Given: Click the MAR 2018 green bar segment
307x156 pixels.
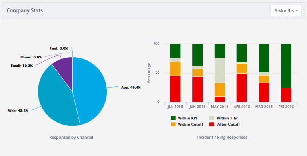Looking at the screenshot, I should (x=264, y=58).
